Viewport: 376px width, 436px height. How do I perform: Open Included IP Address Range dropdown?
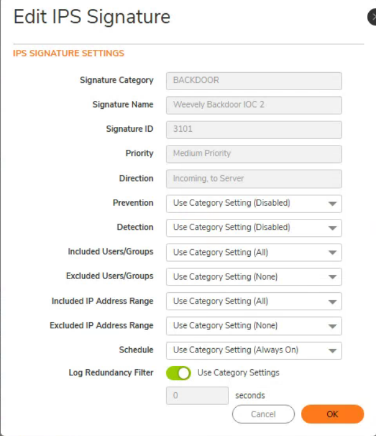pyautogui.click(x=253, y=301)
